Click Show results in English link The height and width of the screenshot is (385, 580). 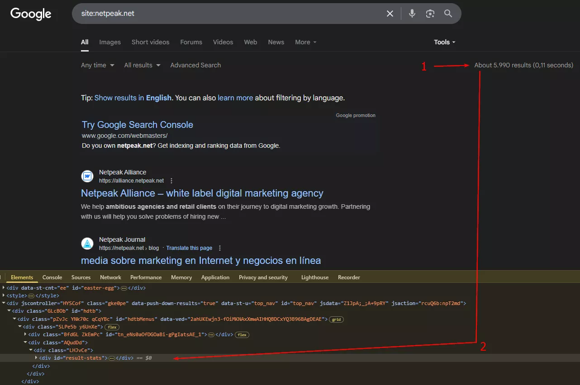[x=133, y=98]
